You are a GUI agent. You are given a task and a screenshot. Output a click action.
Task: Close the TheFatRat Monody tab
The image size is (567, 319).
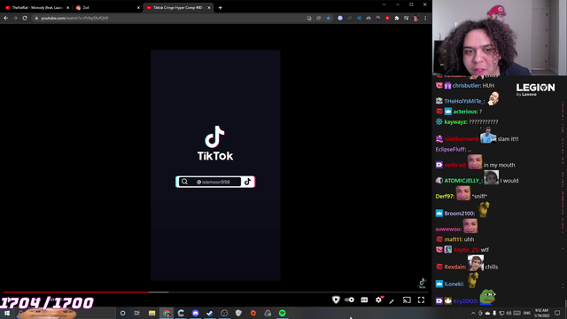pyautogui.click(x=67, y=8)
